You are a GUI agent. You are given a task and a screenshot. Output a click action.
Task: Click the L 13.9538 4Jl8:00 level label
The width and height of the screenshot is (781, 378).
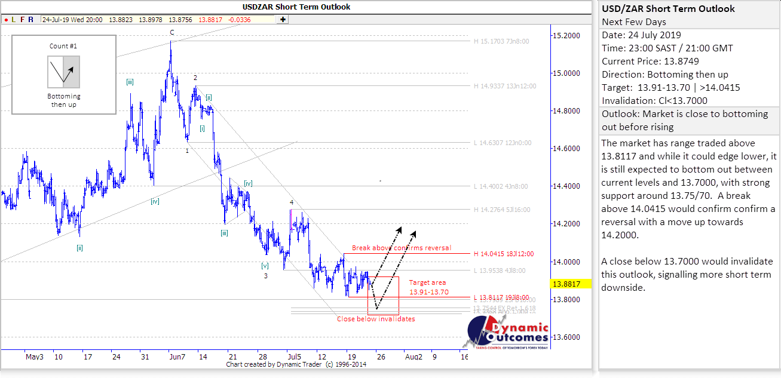point(499,271)
